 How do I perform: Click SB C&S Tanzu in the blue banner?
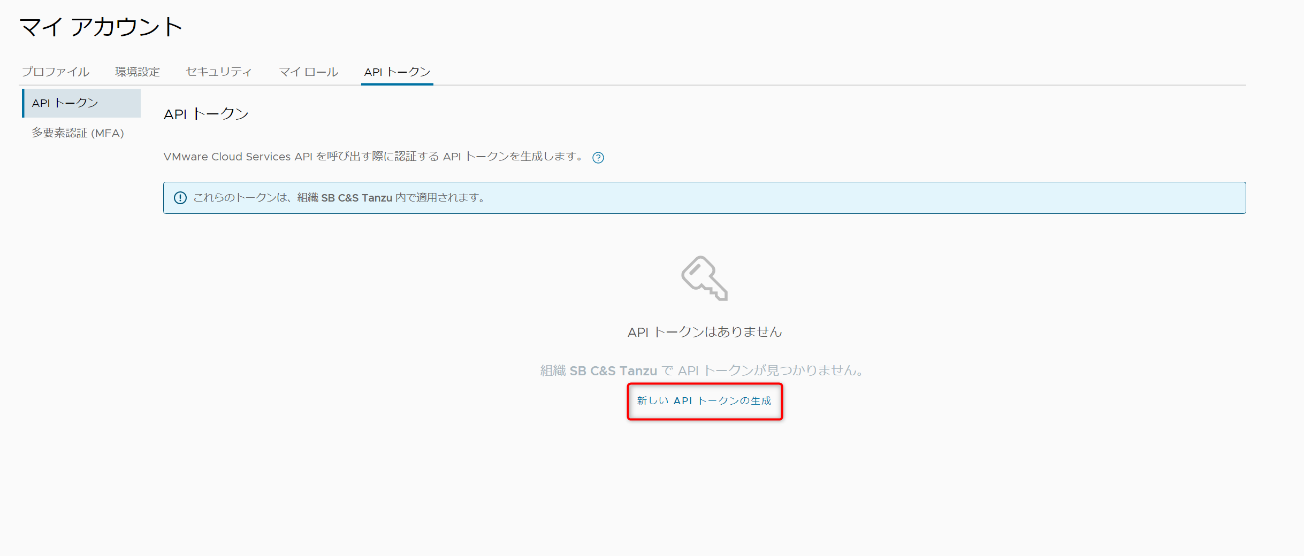356,198
